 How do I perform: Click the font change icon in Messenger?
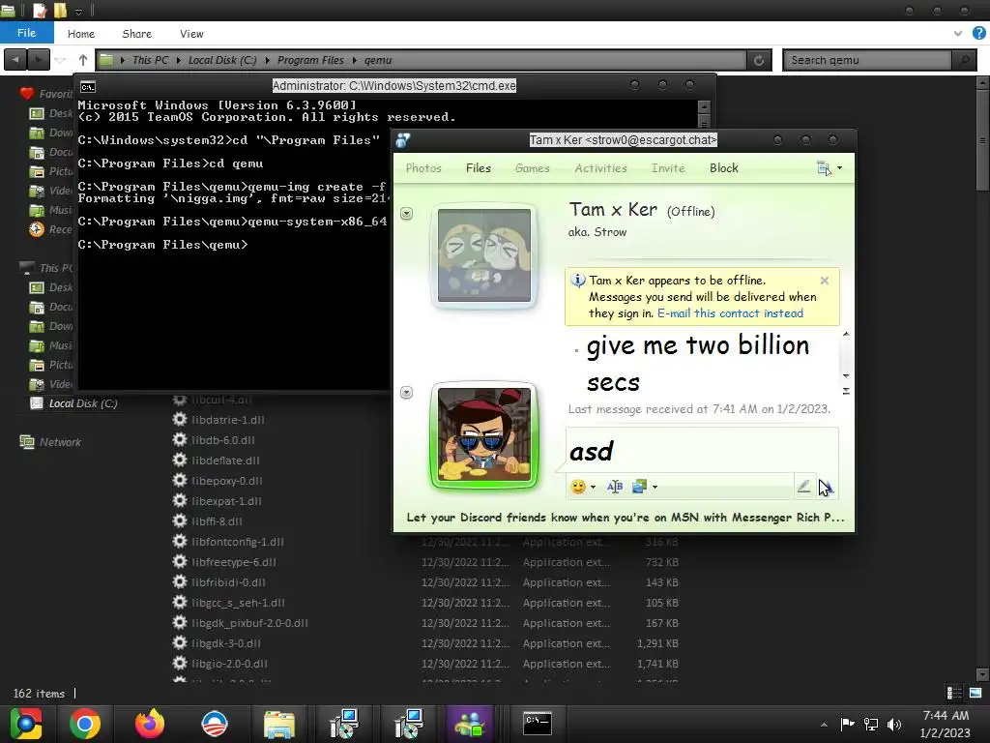pyautogui.click(x=614, y=487)
